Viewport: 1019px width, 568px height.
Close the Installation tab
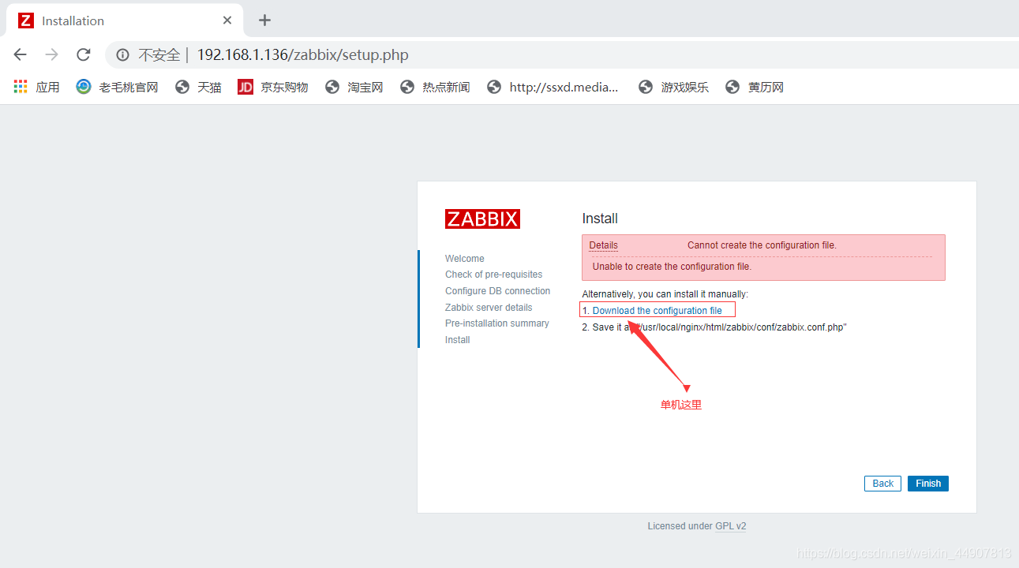[x=227, y=21]
